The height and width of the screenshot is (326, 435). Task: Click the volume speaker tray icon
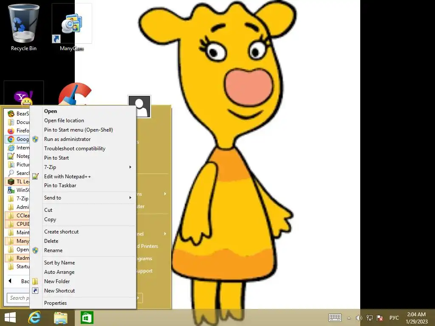coord(359,318)
